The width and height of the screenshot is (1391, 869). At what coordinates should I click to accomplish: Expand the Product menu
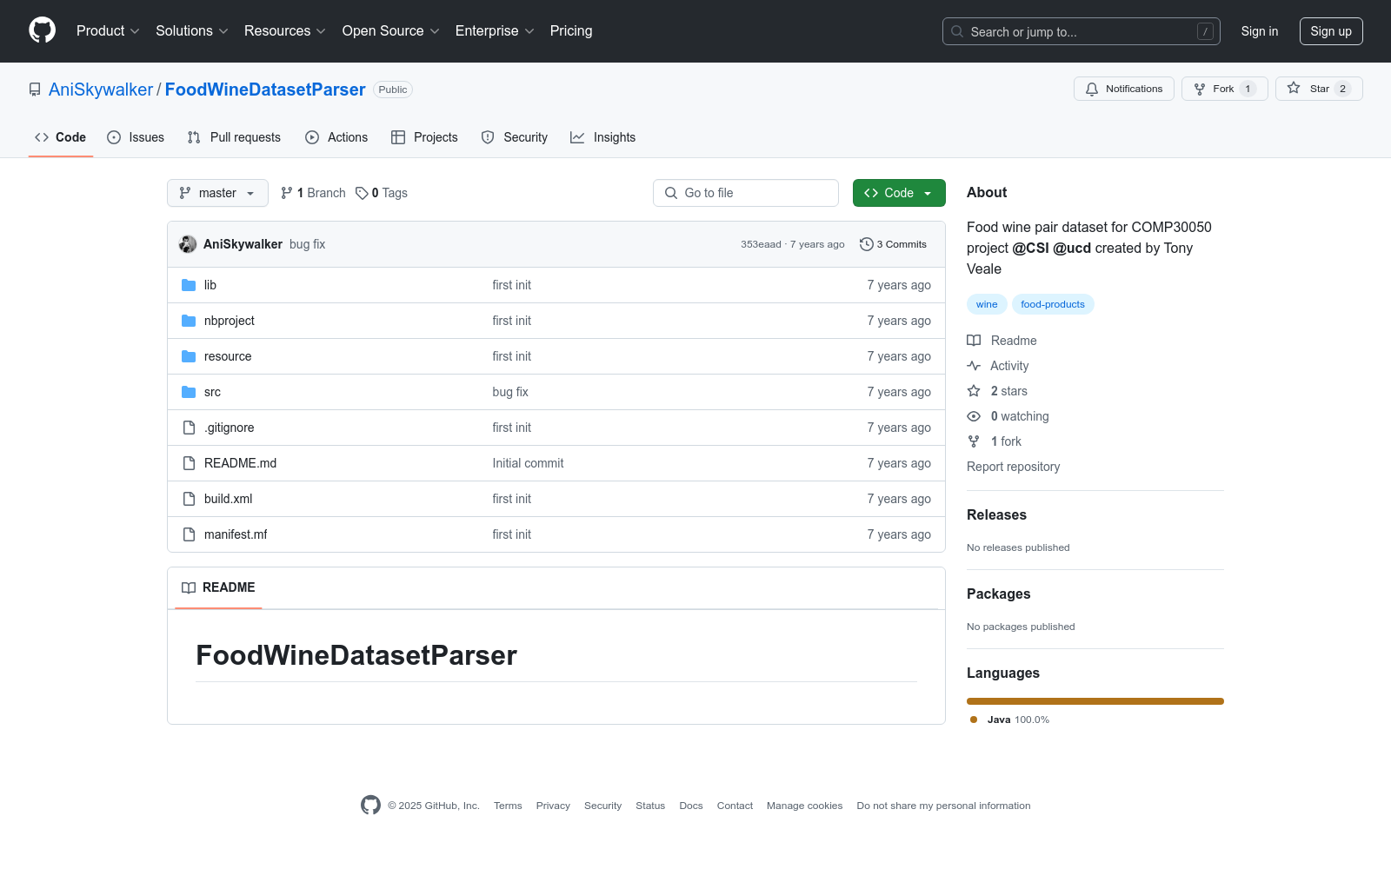tap(108, 31)
